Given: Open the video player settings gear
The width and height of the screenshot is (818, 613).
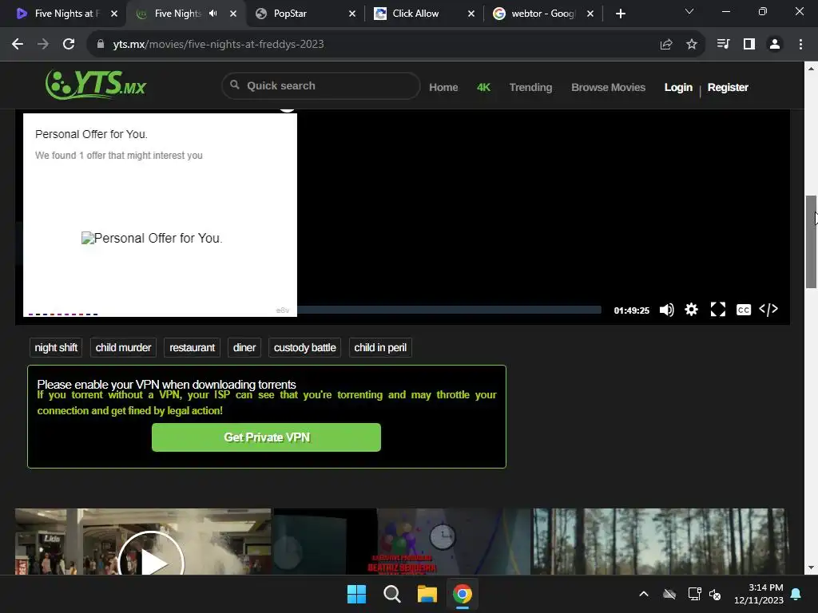Looking at the screenshot, I should pyautogui.click(x=691, y=310).
